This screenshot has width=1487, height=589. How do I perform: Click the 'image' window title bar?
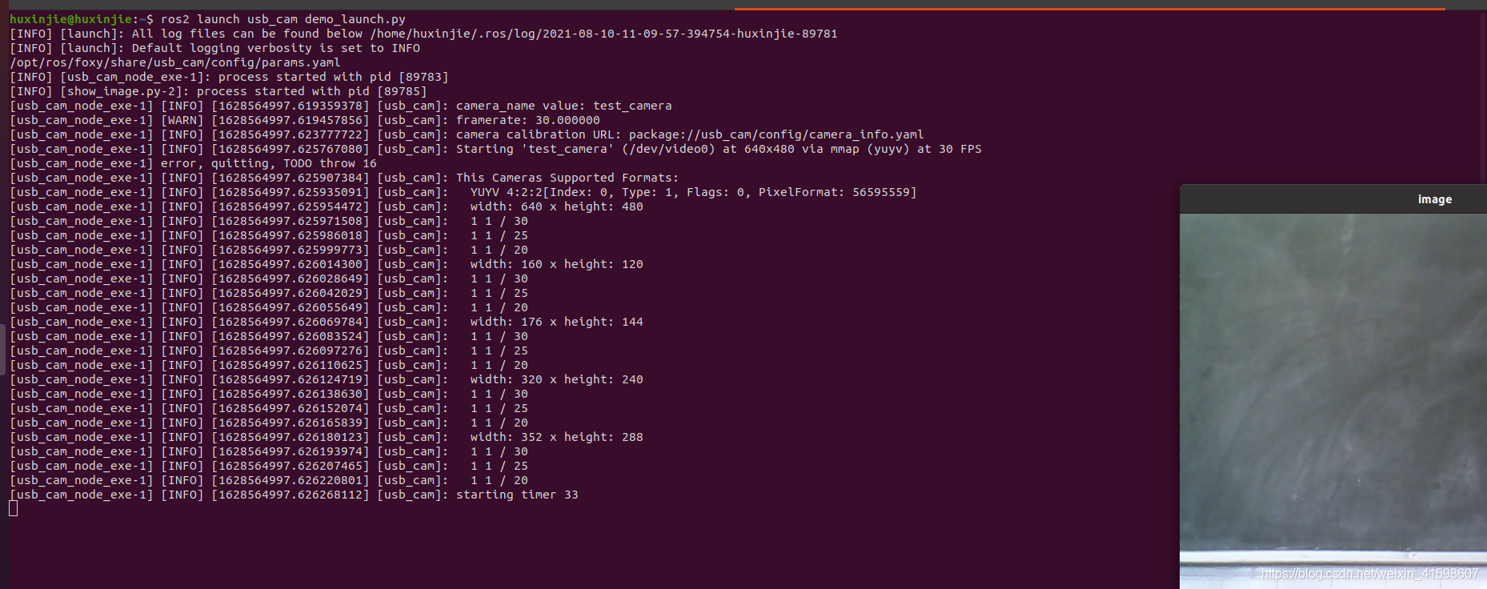click(x=1333, y=199)
